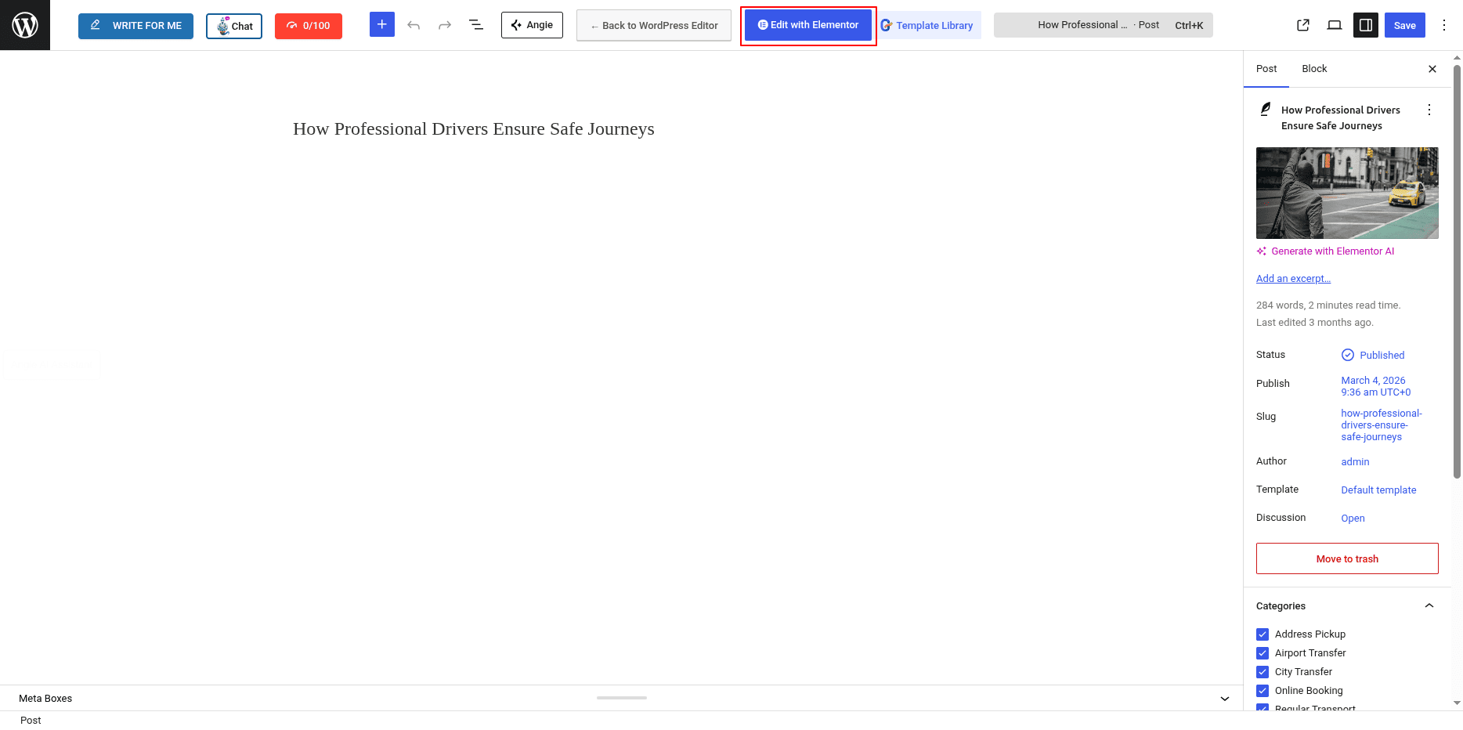Click the block inserter plus button
Viewport: 1463px width, 730px height.
pos(382,25)
